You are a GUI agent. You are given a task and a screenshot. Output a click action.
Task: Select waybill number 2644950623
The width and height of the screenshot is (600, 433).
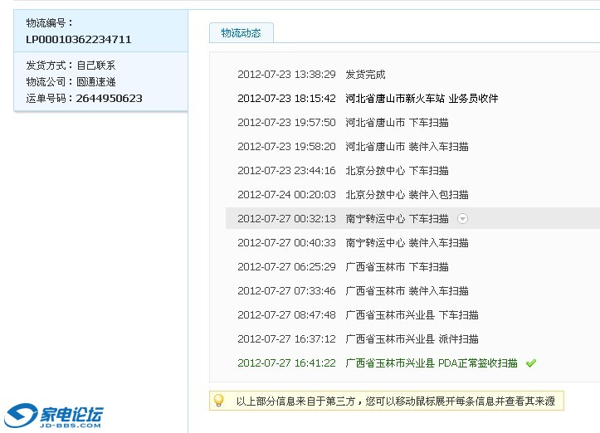(x=109, y=98)
